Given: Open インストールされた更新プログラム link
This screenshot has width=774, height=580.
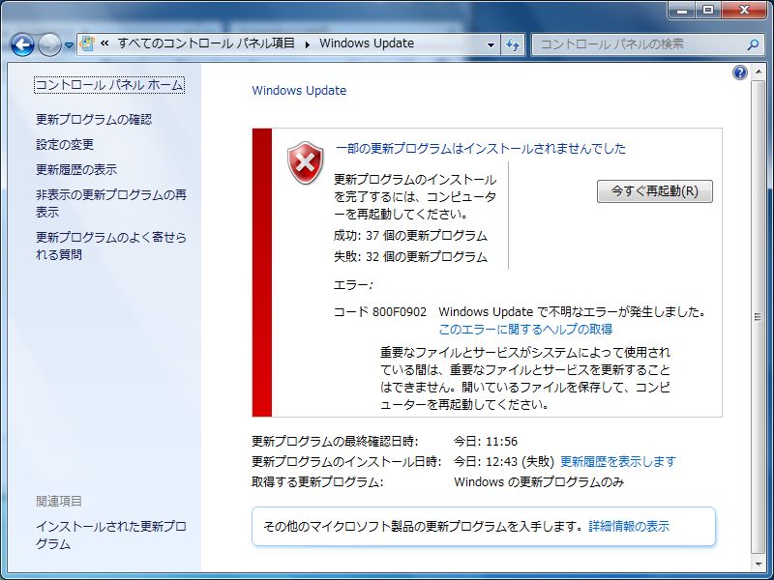Looking at the screenshot, I should tap(111, 536).
